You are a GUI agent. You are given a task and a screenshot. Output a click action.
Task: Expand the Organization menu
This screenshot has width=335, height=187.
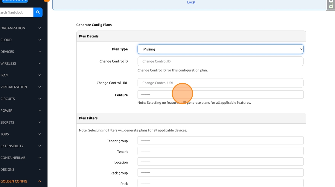[x=21, y=28]
